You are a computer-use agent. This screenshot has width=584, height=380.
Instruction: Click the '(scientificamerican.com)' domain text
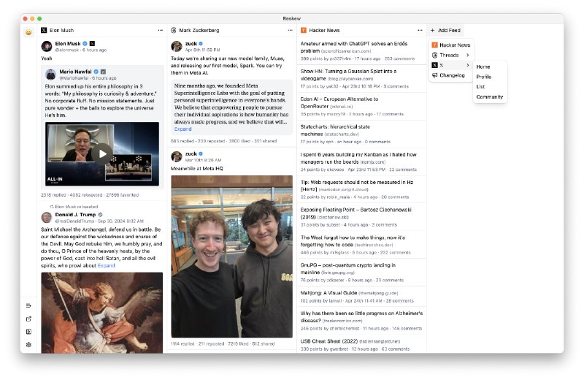pos(346,51)
